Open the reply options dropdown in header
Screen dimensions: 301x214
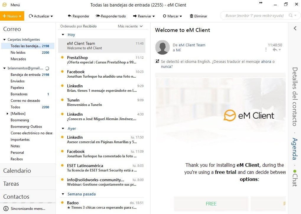pyautogui.click(x=280, y=50)
